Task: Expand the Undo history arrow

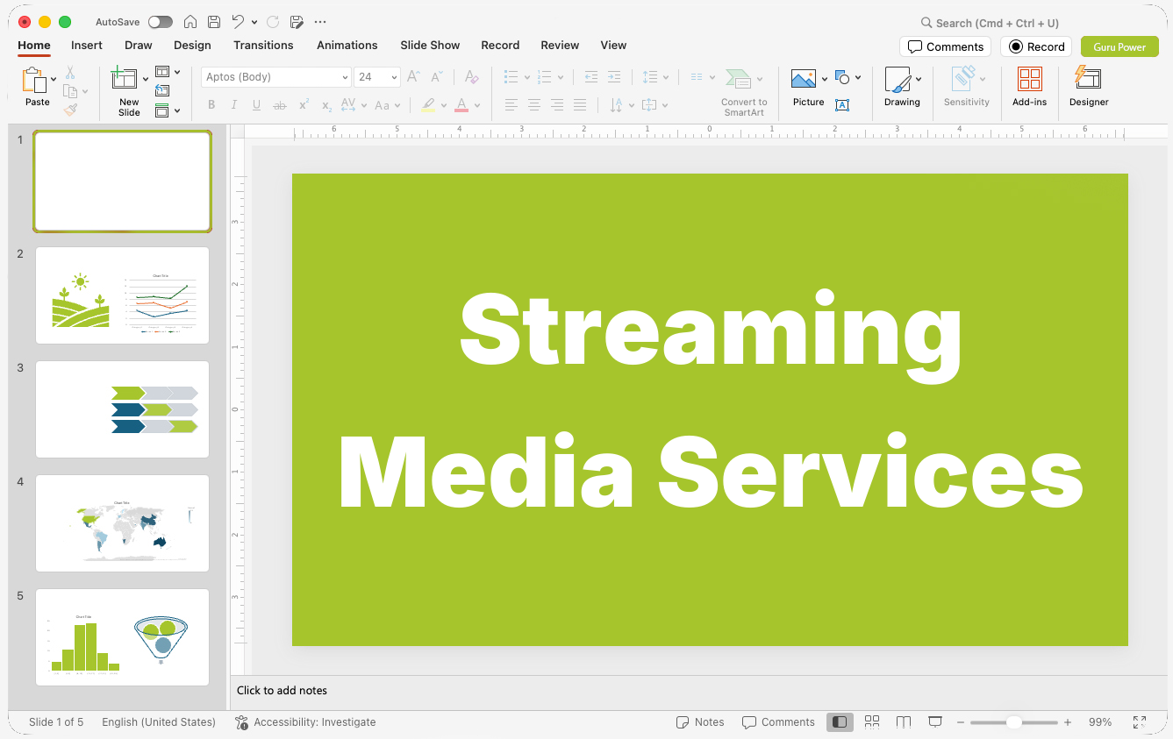Action: pyautogui.click(x=254, y=22)
